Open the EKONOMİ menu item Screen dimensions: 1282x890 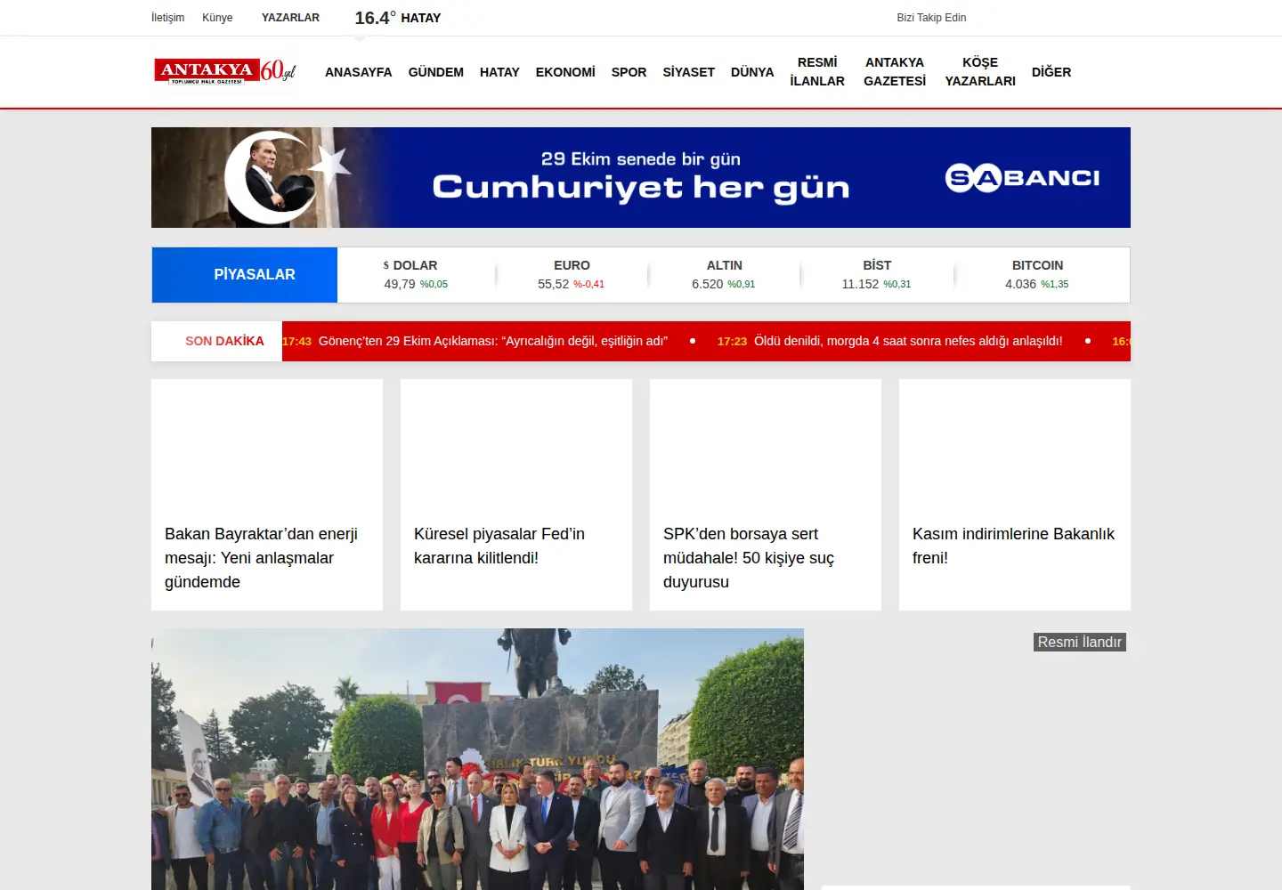point(565,72)
